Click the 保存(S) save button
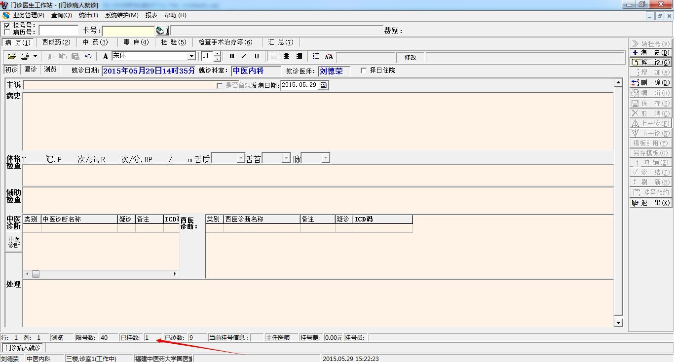674x362 pixels. (651, 103)
